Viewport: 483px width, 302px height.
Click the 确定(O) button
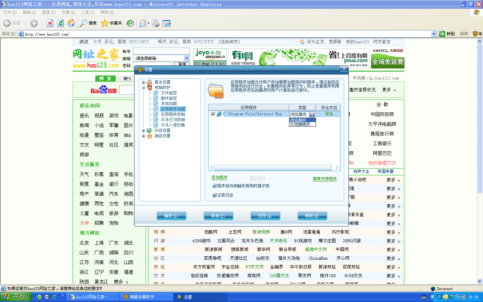coord(171,216)
